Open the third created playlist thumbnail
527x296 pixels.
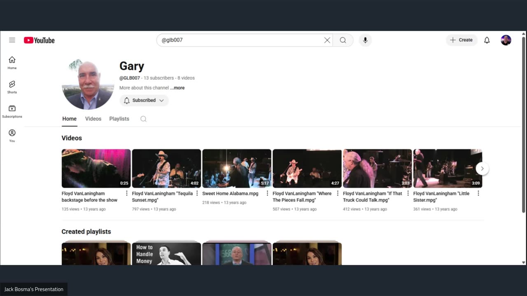click(237, 253)
